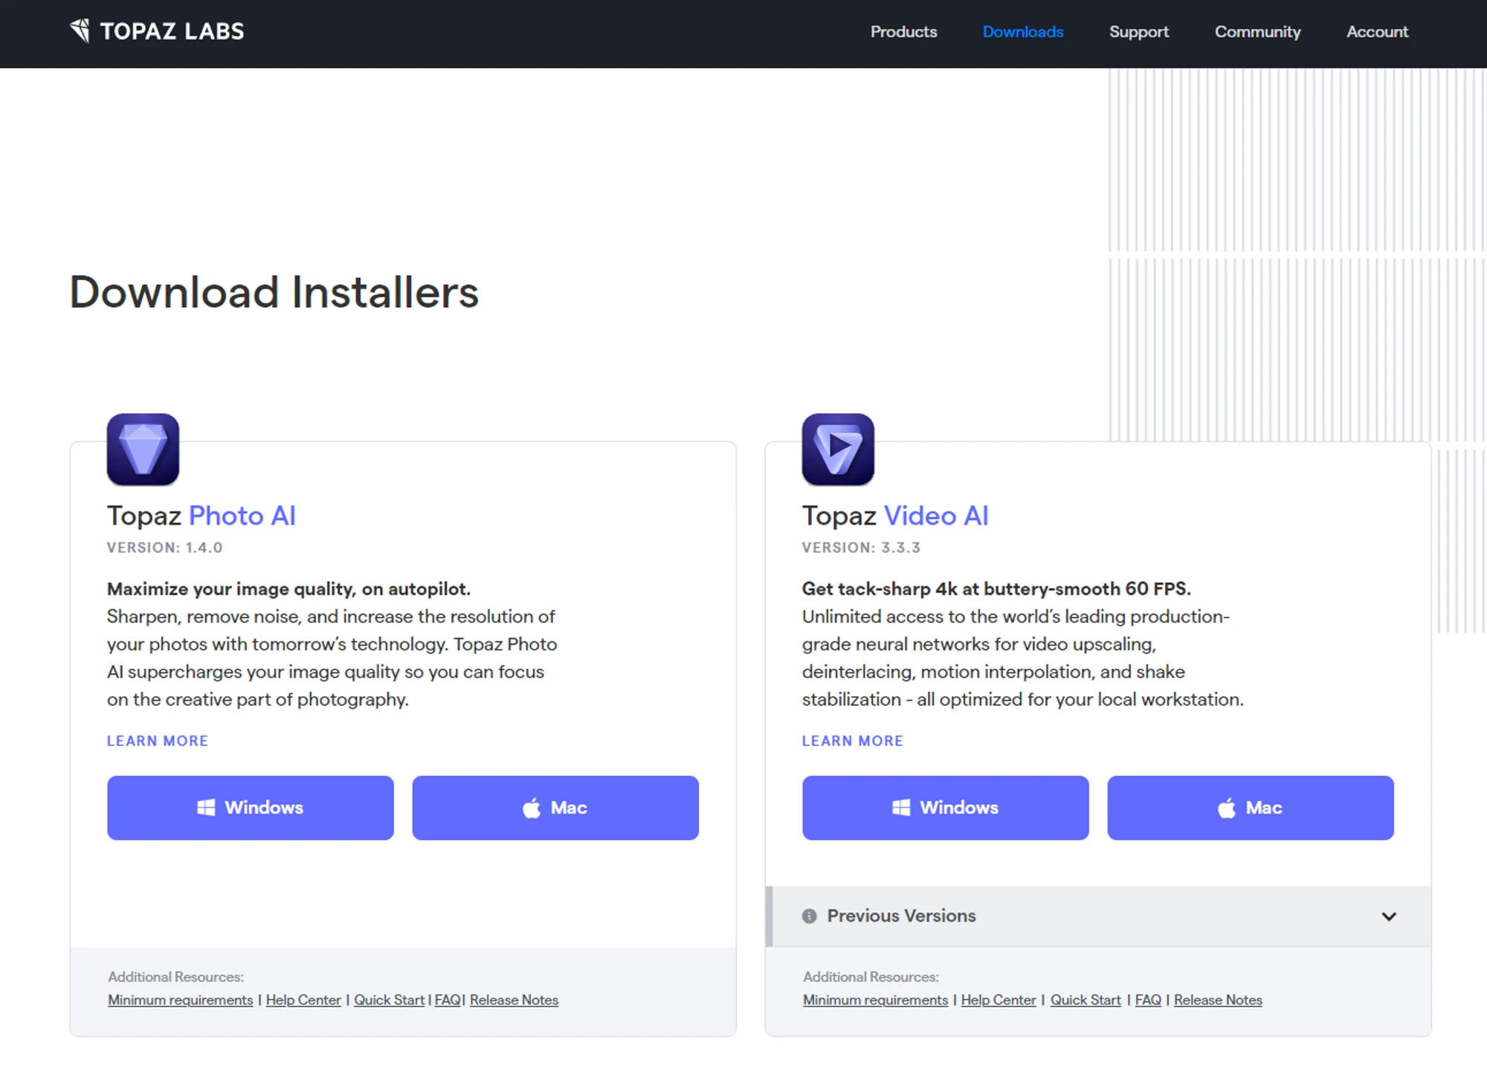Click Learn More under Video AI
The width and height of the screenshot is (1487, 1065).
[852, 741]
